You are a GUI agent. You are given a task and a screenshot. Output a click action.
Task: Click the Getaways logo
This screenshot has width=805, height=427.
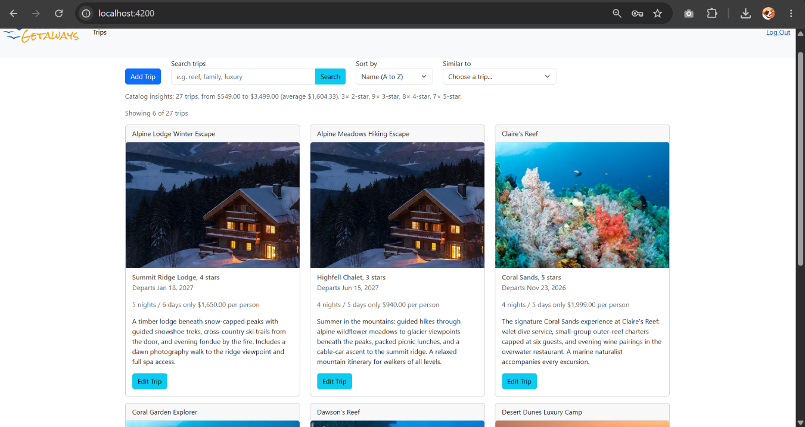tap(41, 36)
